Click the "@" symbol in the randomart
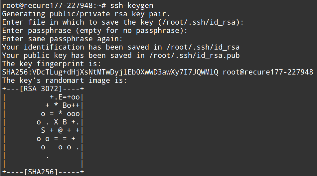 coord(60,130)
